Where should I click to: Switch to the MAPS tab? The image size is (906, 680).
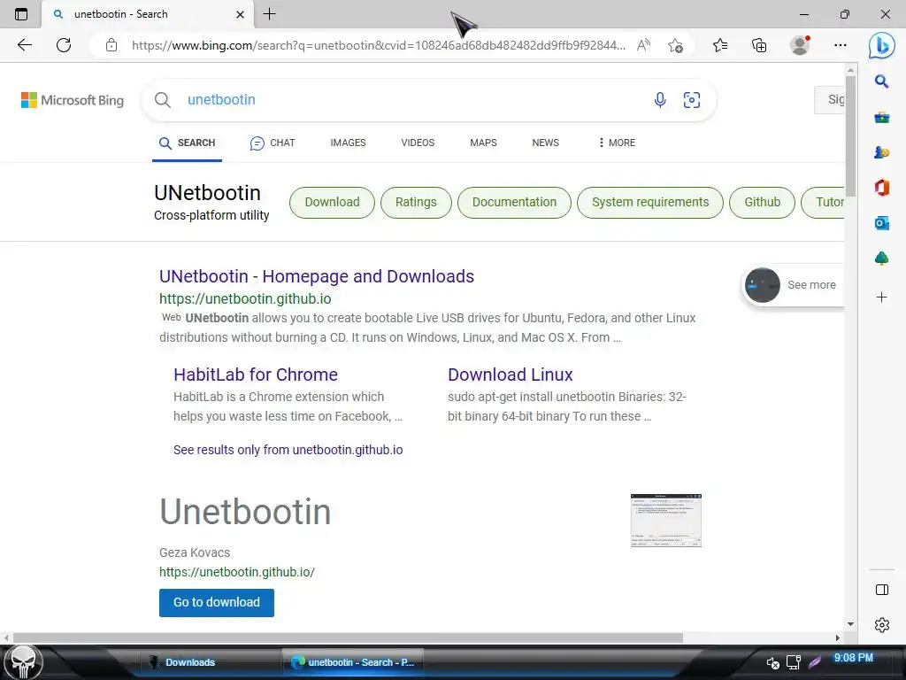[x=483, y=143]
